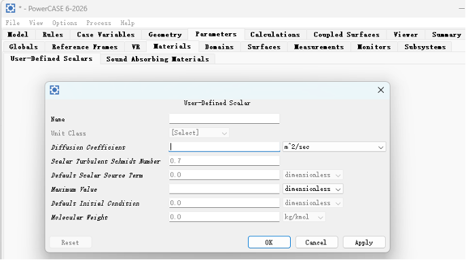Click the User-Defined Scalar dialog title text
The height and width of the screenshot is (260, 466).
pyautogui.click(x=217, y=103)
